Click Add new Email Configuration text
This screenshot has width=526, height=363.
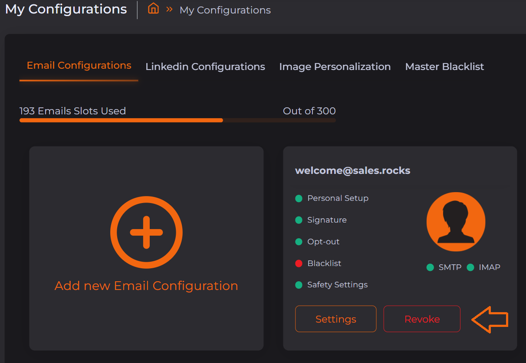tap(146, 286)
